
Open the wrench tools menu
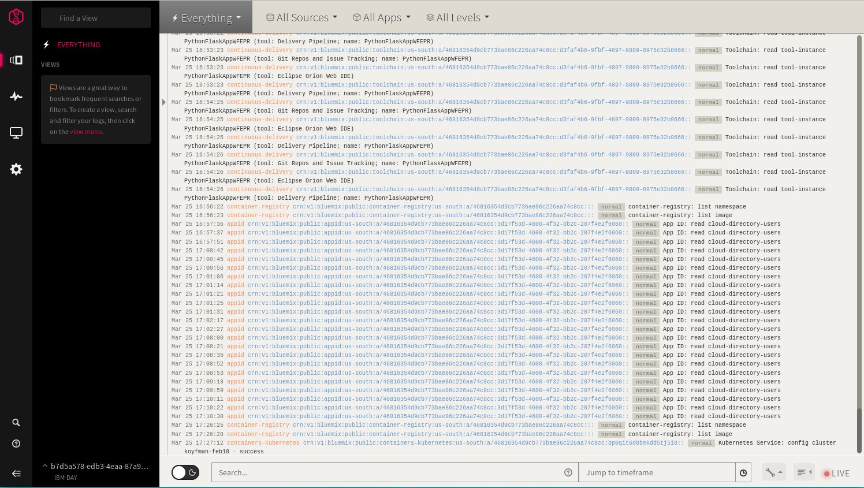(773, 472)
